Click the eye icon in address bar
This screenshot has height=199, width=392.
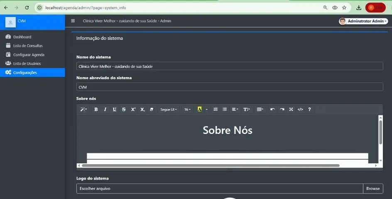click(335, 8)
